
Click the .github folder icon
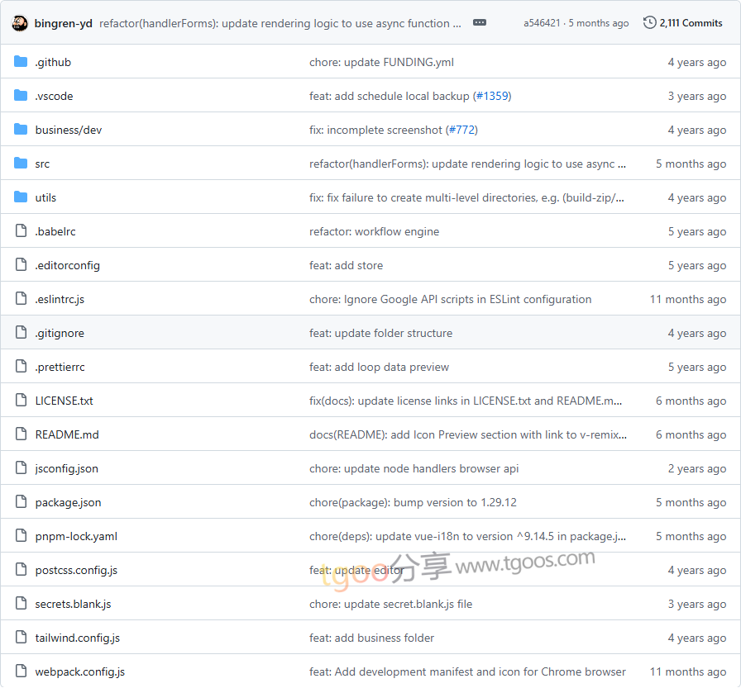[x=21, y=62]
